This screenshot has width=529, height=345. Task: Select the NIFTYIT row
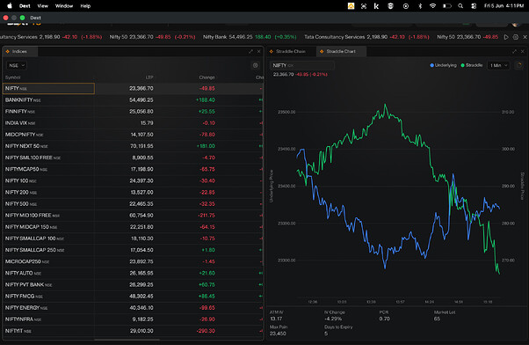[x=133, y=331]
